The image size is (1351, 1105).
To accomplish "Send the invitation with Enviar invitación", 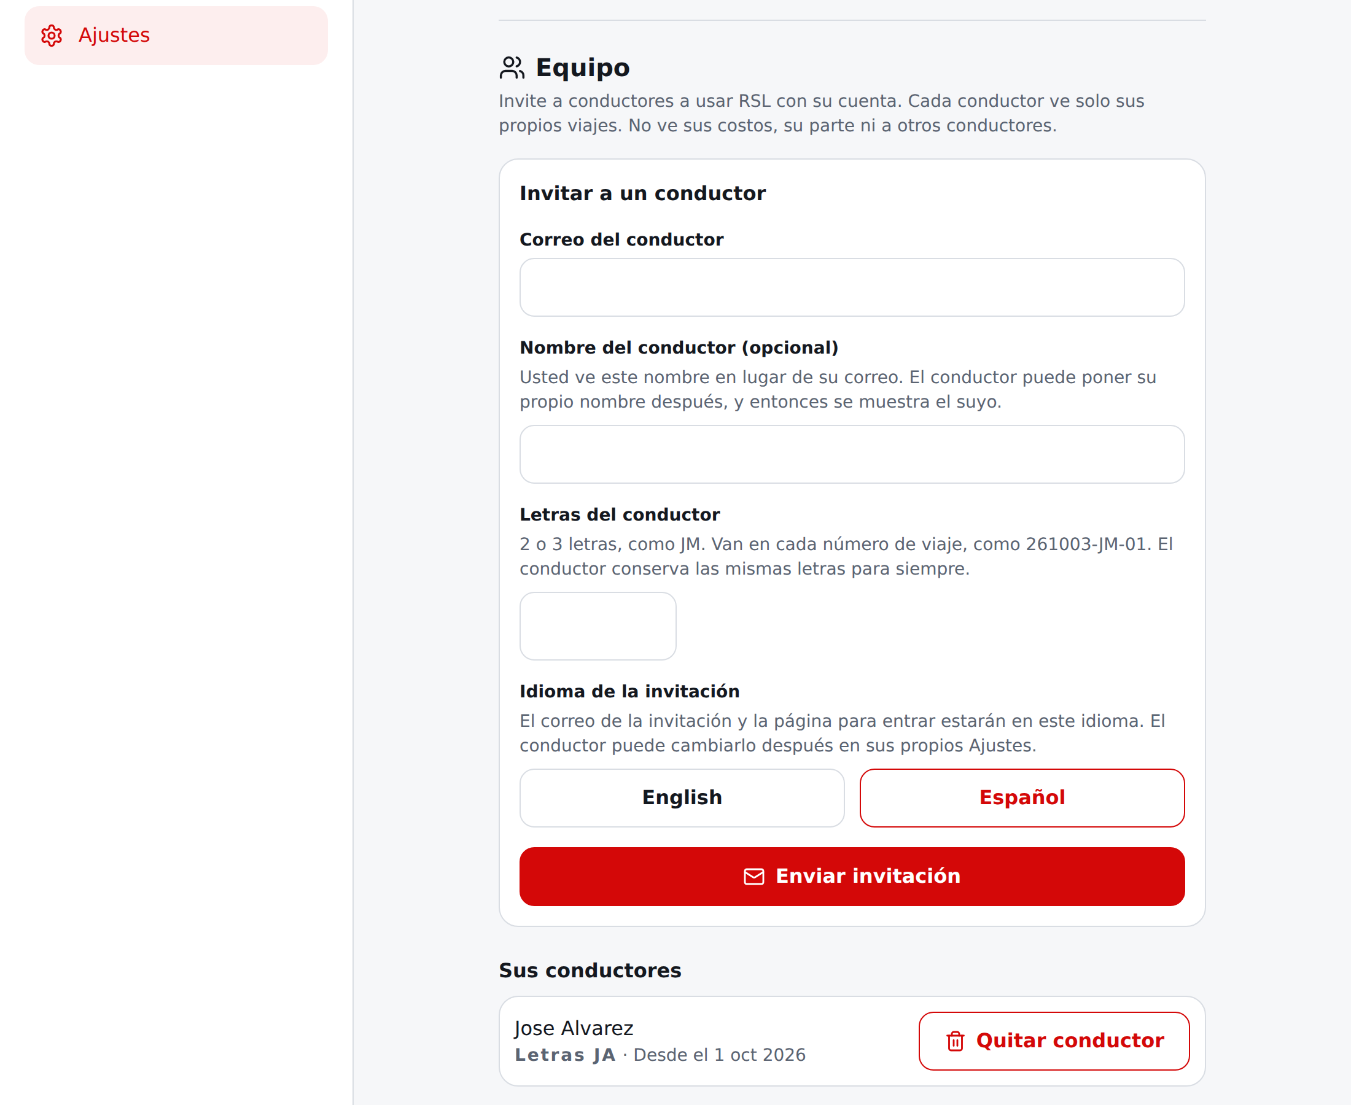I will click(852, 877).
